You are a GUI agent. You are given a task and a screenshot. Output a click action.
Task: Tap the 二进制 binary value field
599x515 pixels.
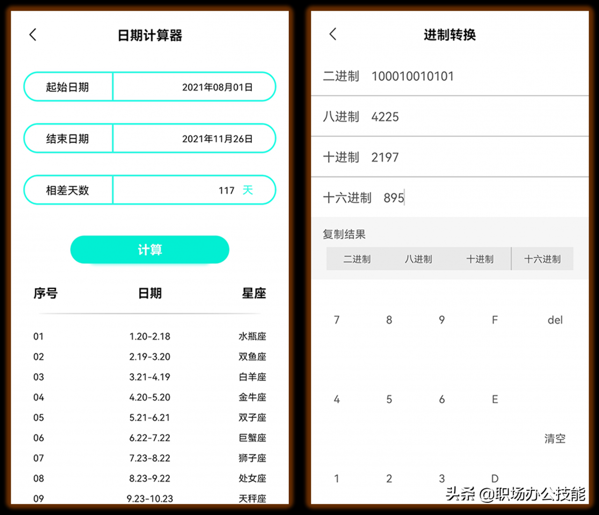(x=413, y=76)
